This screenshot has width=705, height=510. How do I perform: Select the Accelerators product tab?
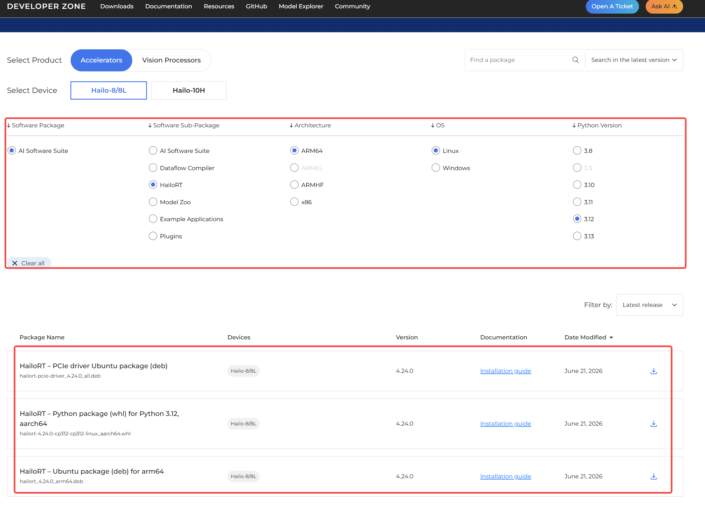click(x=101, y=60)
